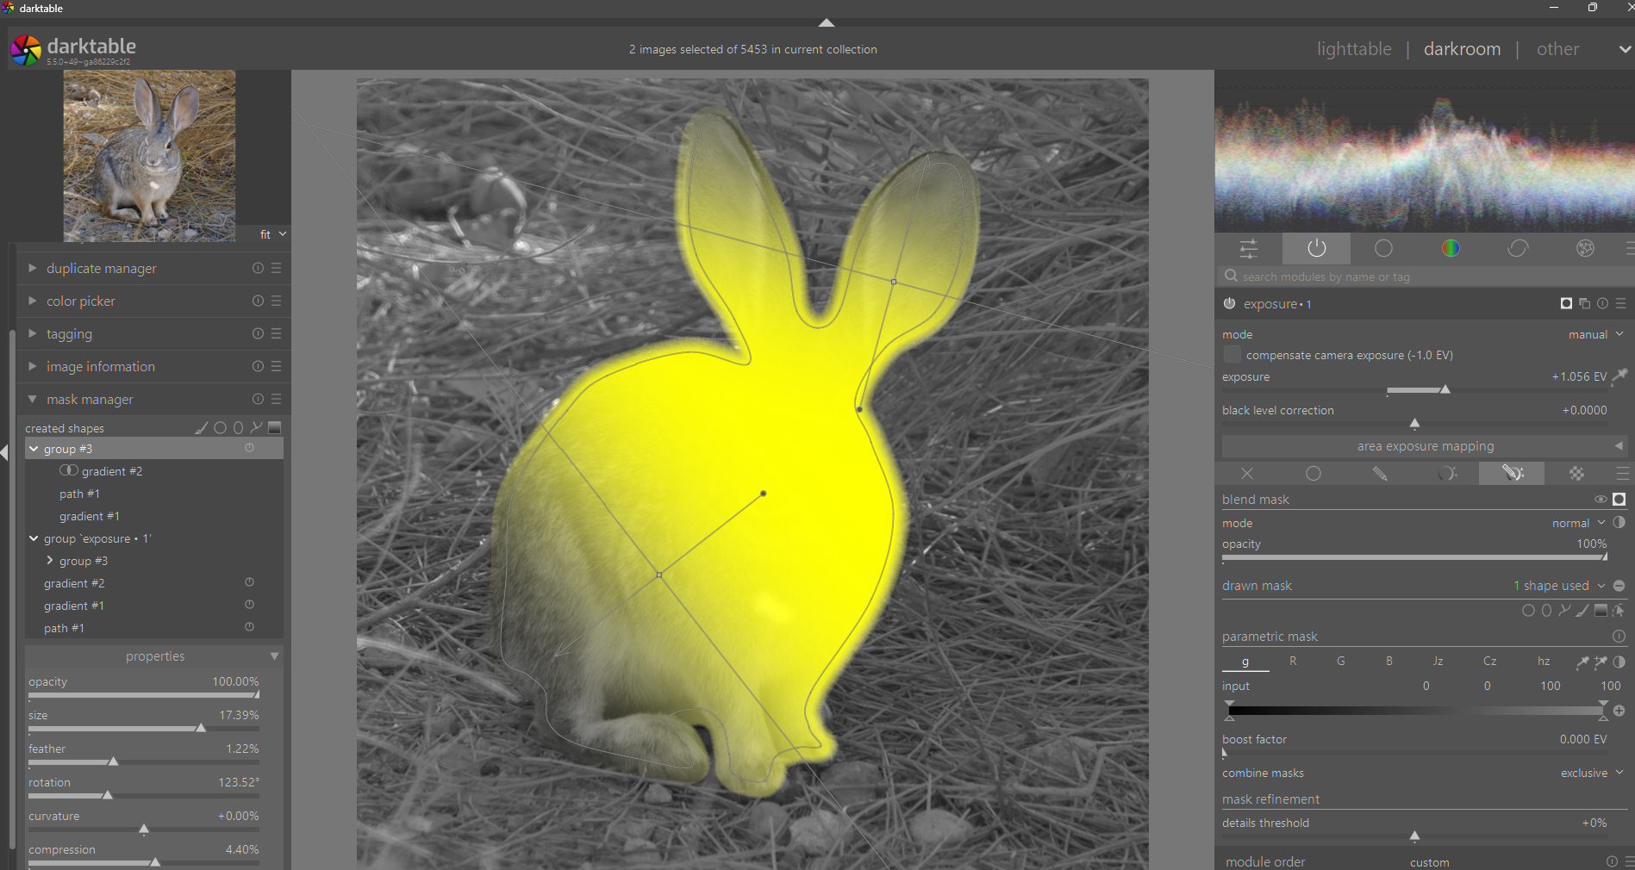The image size is (1635, 870).
Task: Add a brush shape in mask manager
Action: tap(202, 428)
